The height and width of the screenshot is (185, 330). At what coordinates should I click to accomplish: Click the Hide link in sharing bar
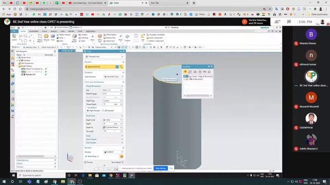click(x=171, y=168)
